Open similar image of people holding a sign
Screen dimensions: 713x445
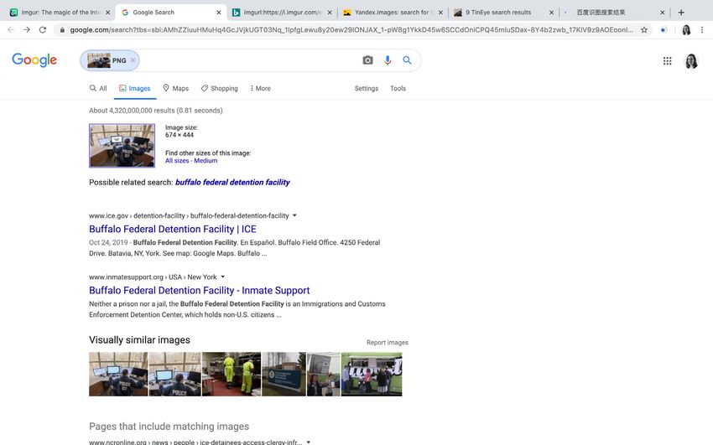pyautogui.click(x=323, y=374)
